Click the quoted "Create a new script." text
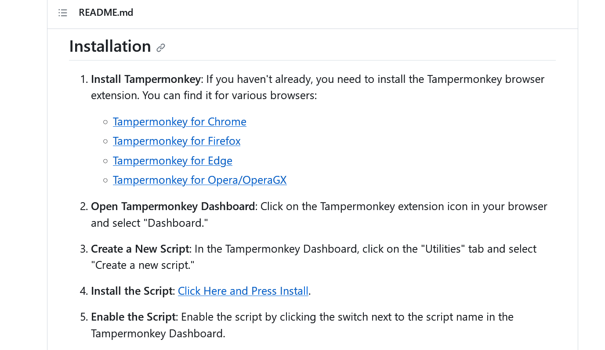Image resolution: width=605 pixels, height=350 pixels. [x=142, y=265]
